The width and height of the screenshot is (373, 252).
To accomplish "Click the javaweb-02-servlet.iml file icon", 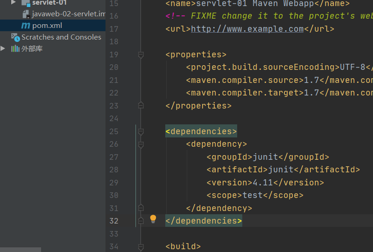I will point(26,14).
